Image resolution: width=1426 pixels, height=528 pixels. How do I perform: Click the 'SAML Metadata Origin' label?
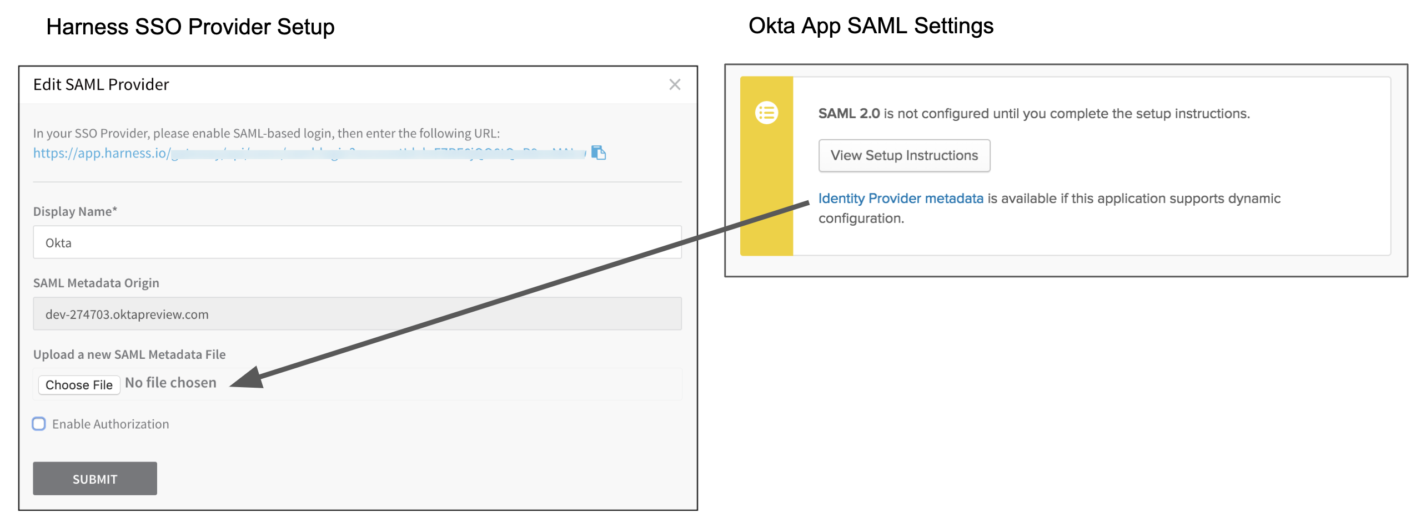click(96, 283)
